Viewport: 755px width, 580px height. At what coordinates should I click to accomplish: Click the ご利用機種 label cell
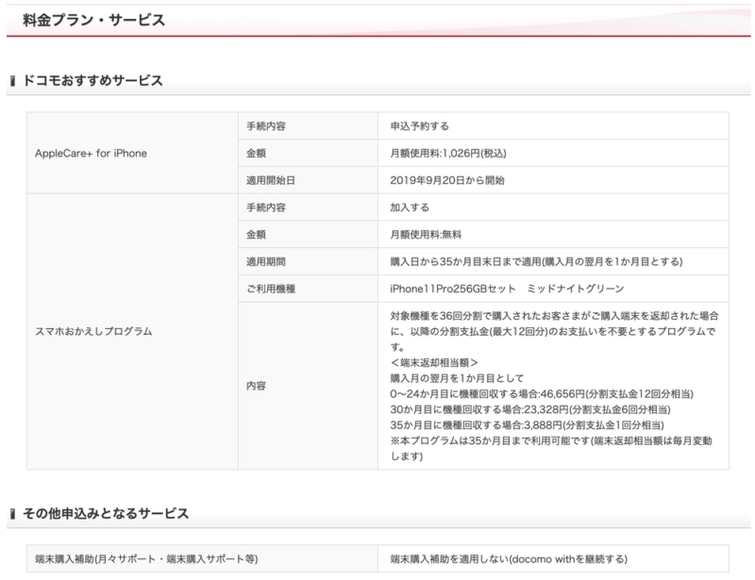tap(308, 289)
